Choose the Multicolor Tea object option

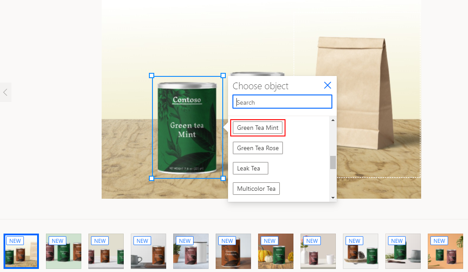(256, 189)
